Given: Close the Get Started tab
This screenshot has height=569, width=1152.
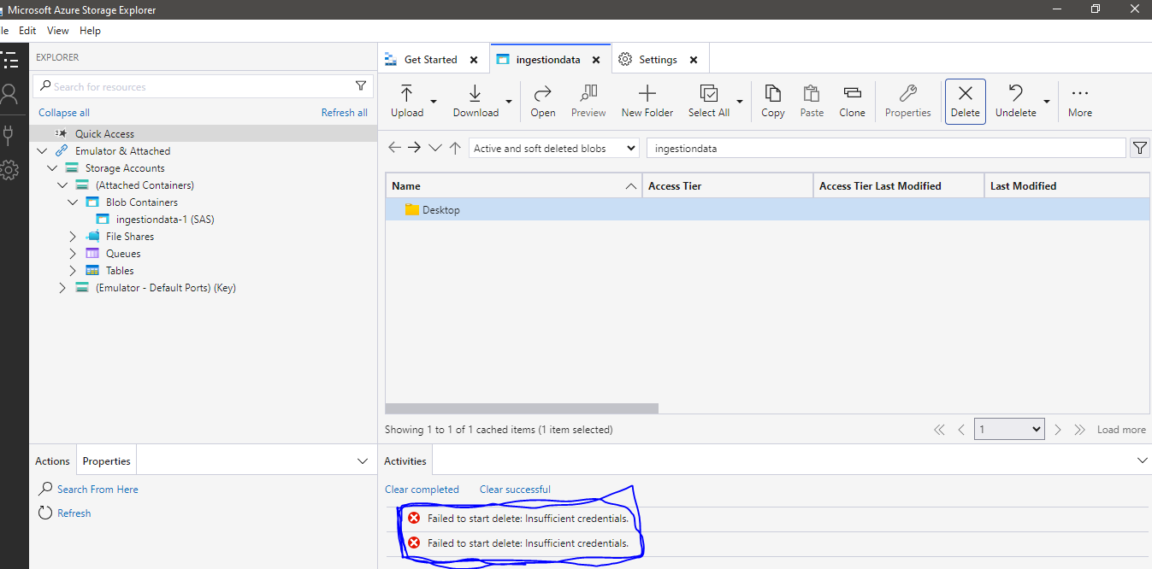Looking at the screenshot, I should click(475, 60).
